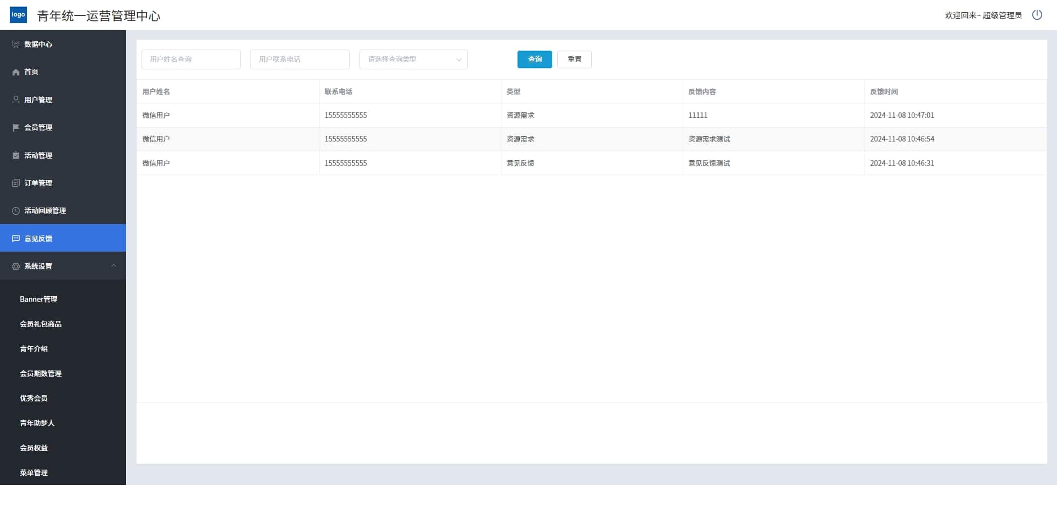1057x506 pixels.
Task: Open 会员礼包商品 submenu item
Action: tap(63, 324)
